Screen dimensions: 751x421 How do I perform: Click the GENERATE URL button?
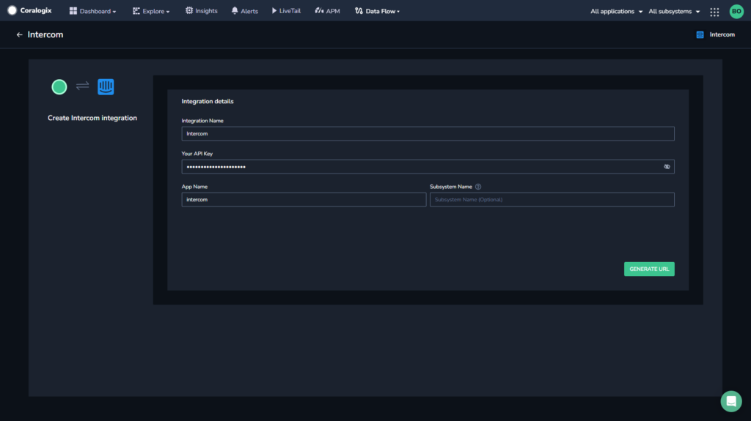coord(649,269)
